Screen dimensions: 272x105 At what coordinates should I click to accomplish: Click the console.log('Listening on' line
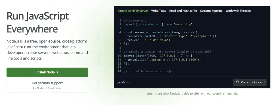click(x=164, y=60)
